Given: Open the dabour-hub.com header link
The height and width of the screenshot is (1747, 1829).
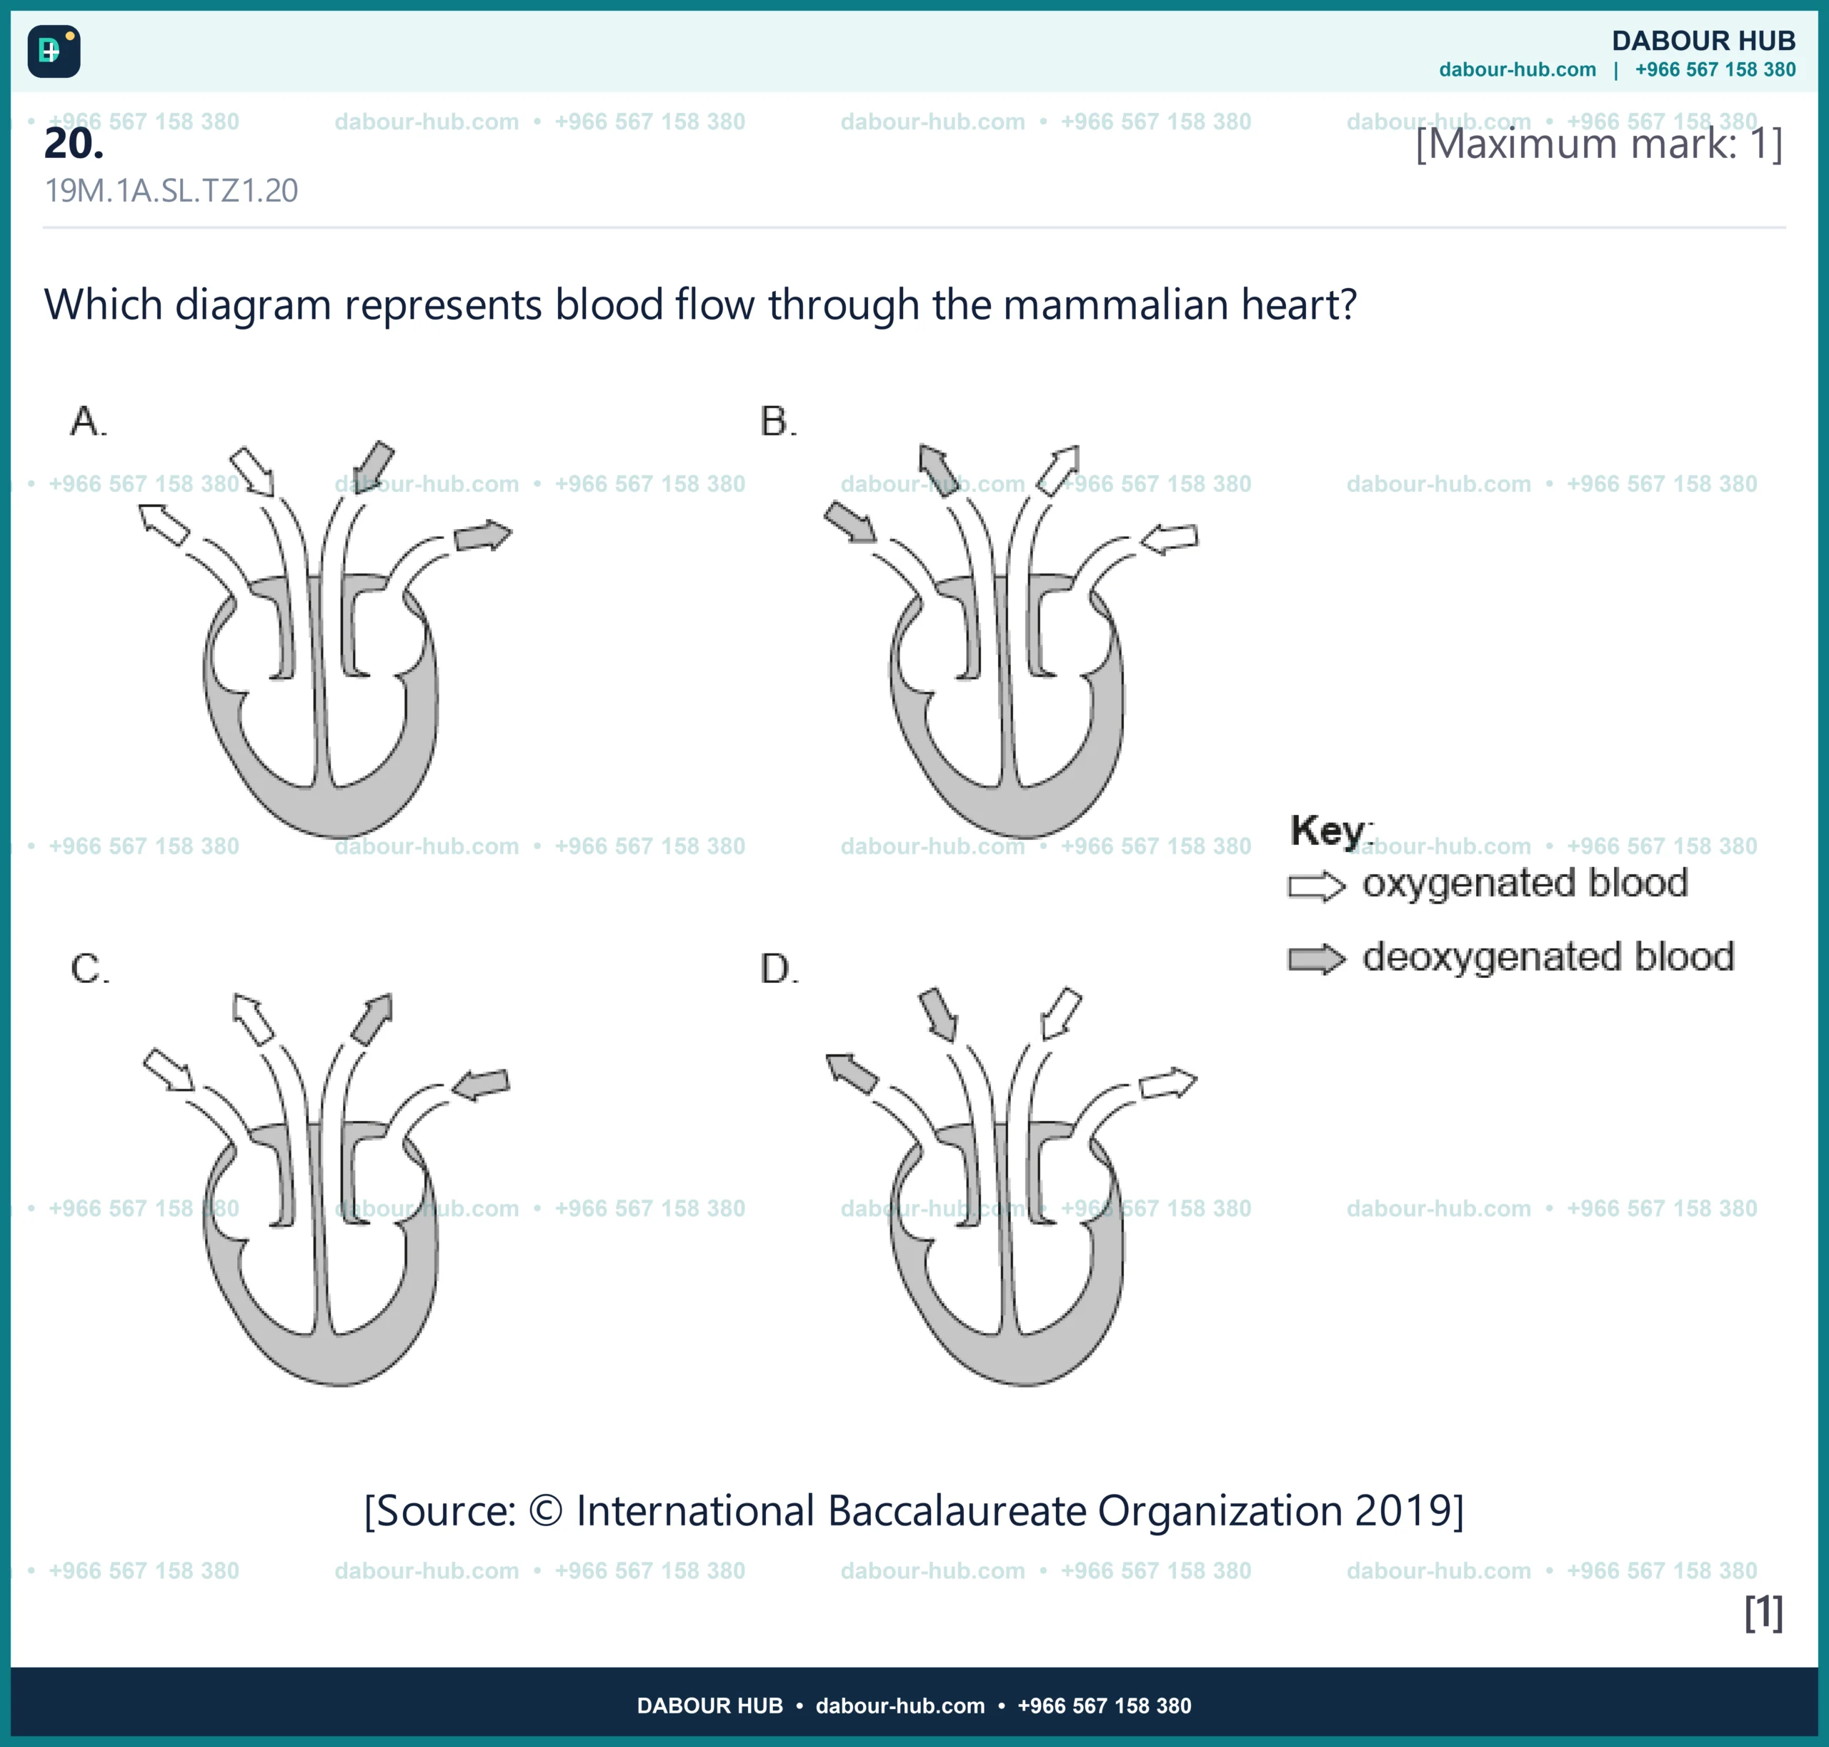Looking at the screenshot, I should tap(1517, 70).
